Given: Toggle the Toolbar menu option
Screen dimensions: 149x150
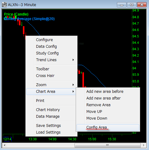Looking at the screenshot, I should pyautogui.click(x=43, y=69).
